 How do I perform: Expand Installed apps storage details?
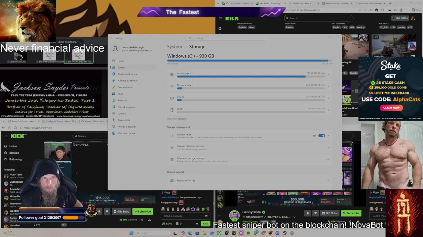pos(328,75)
